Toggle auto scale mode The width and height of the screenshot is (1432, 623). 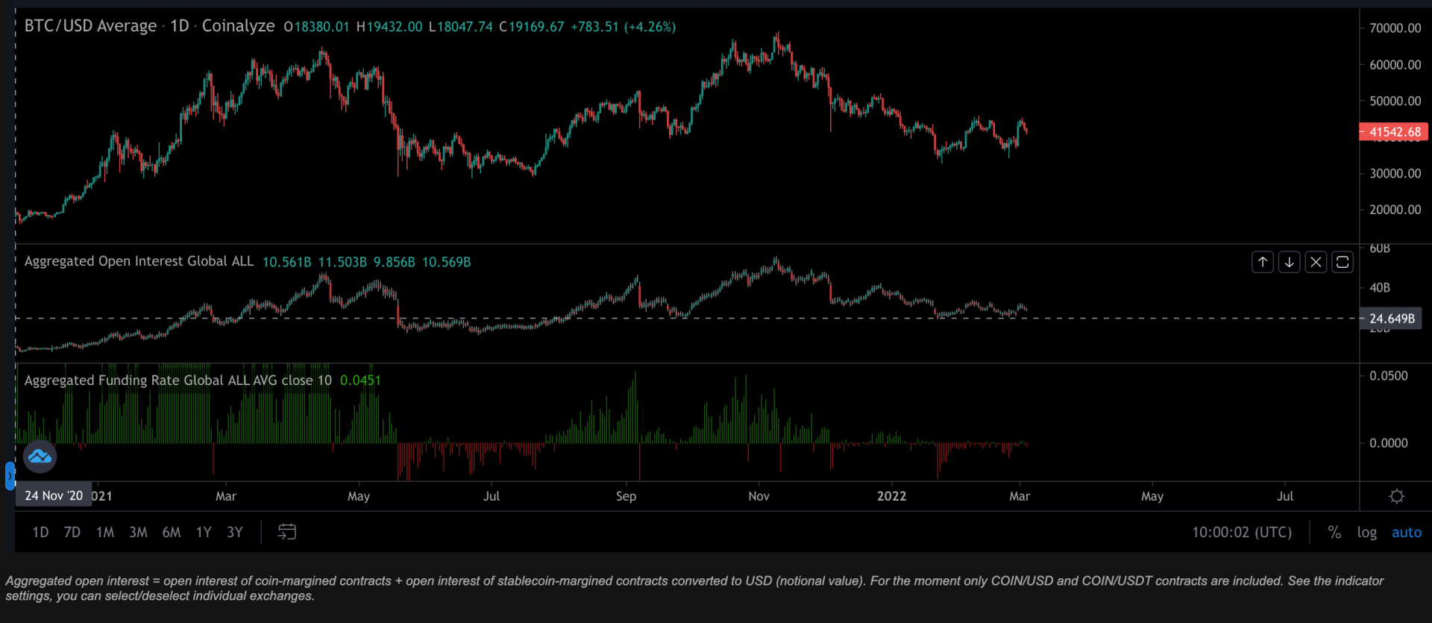(x=1407, y=532)
